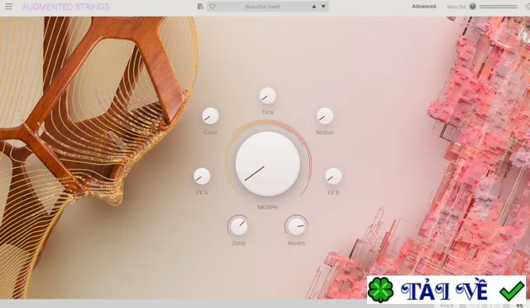Viewport: 530px width, 308px height.
Task: Click the FX A knob
Action: point(202,176)
